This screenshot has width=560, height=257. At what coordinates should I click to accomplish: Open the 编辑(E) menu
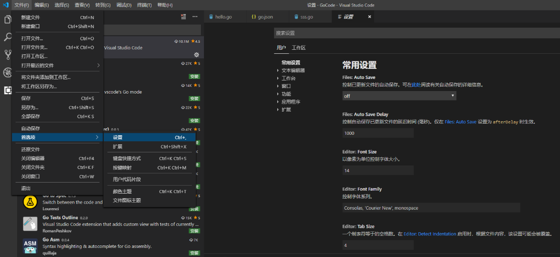pos(42,5)
